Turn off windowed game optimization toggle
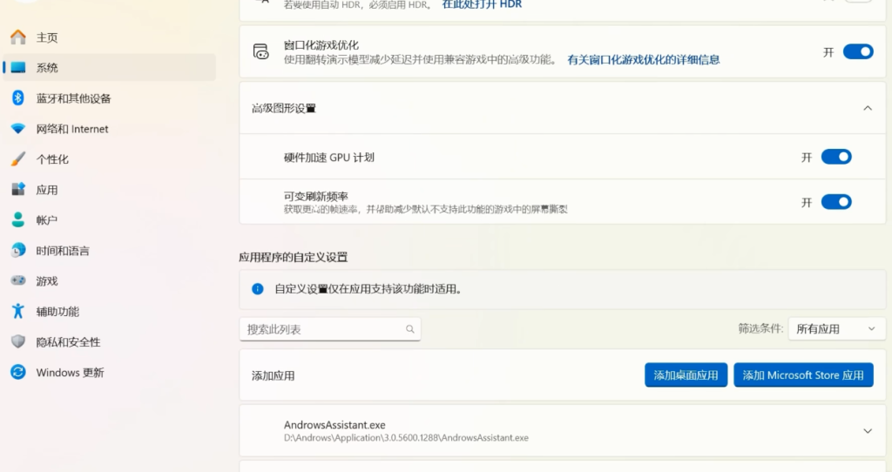 click(x=857, y=52)
